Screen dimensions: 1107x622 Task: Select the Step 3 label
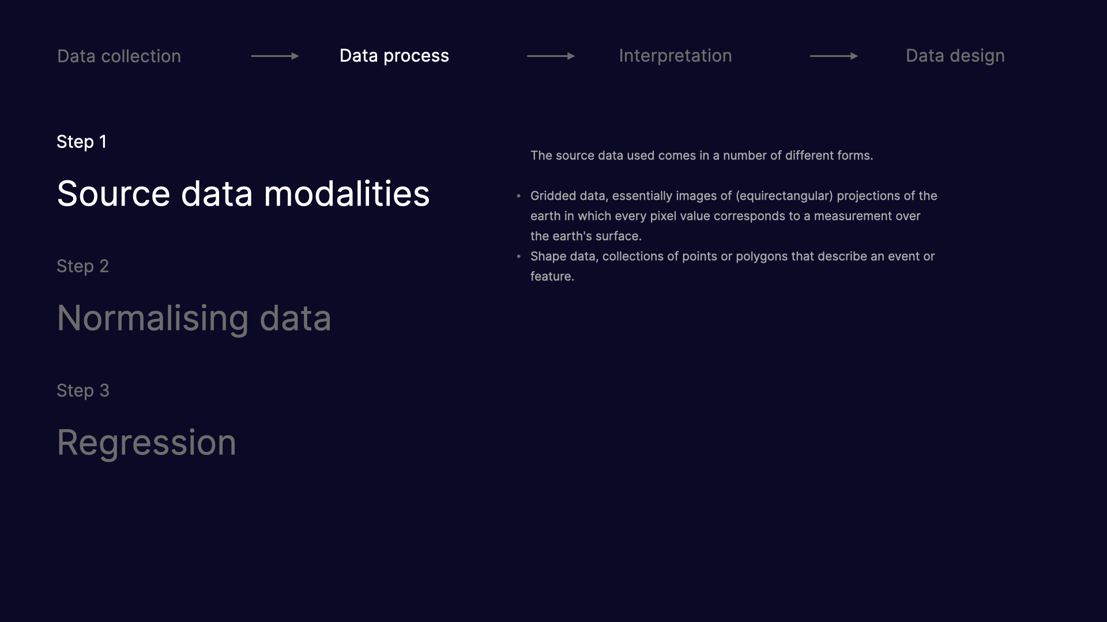(x=83, y=390)
